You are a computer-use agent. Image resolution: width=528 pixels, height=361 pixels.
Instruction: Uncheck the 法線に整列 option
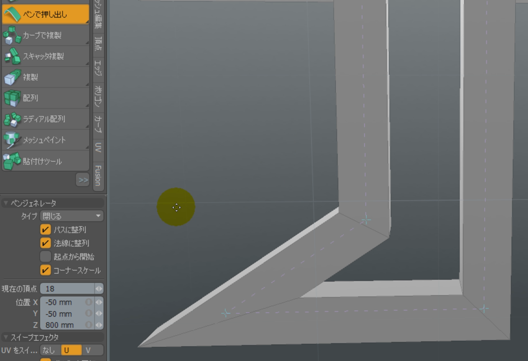click(x=46, y=243)
